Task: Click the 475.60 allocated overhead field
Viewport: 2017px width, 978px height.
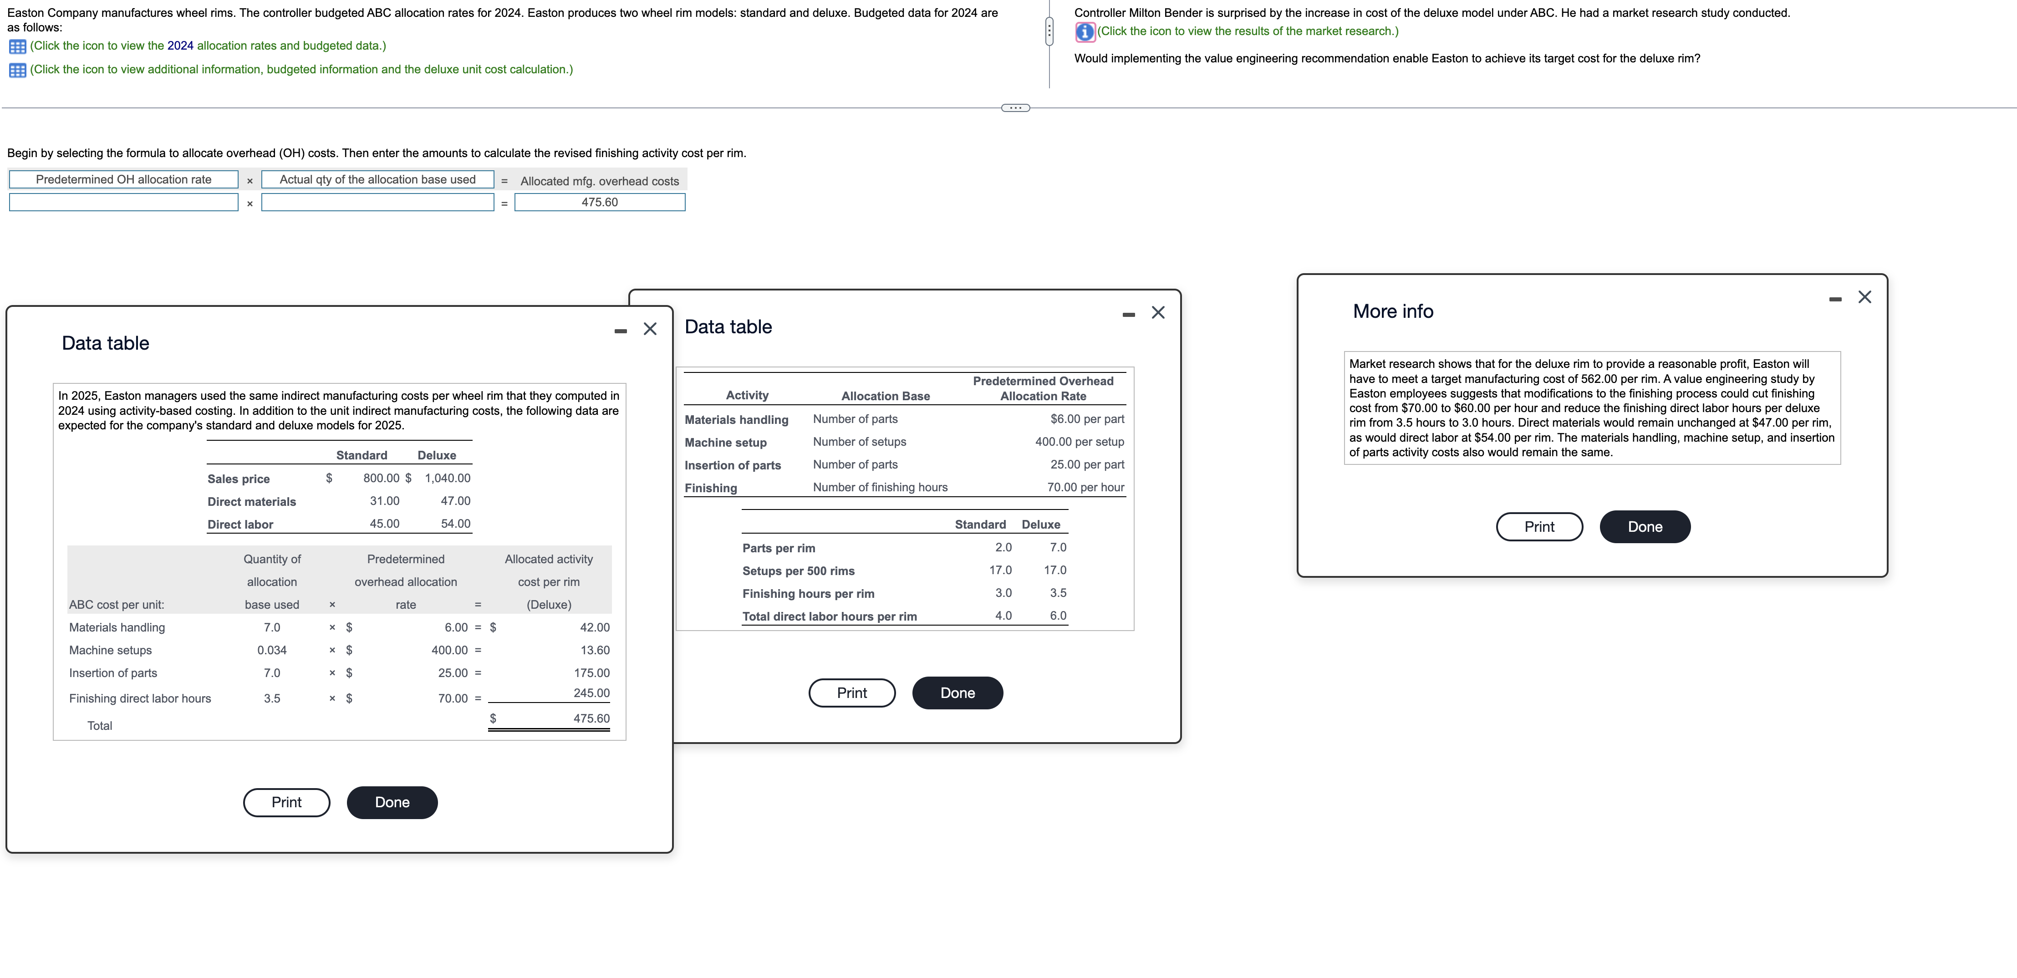Action: (600, 203)
